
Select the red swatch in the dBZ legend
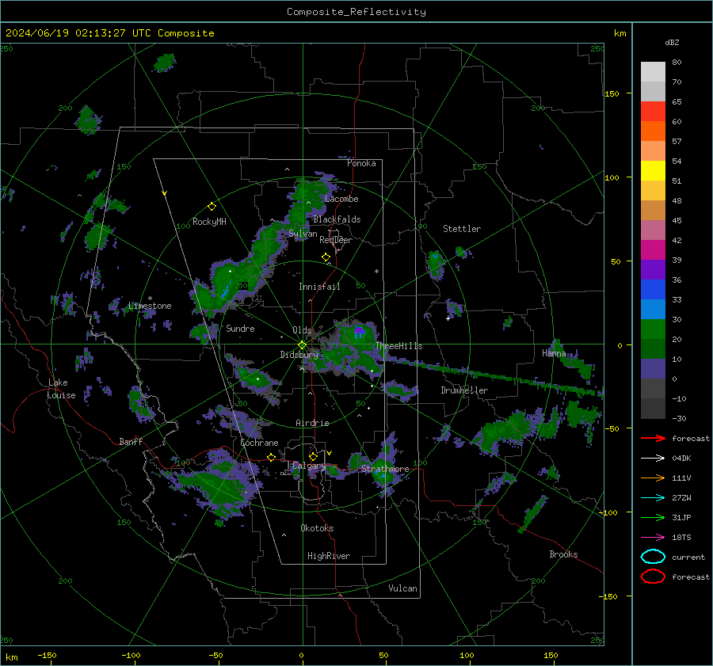click(653, 112)
